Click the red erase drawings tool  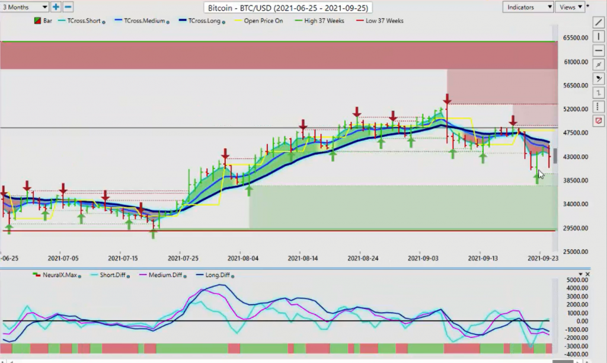tap(599, 121)
